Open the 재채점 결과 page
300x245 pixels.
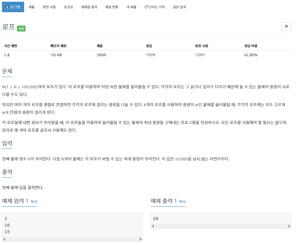(x=89, y=7)
